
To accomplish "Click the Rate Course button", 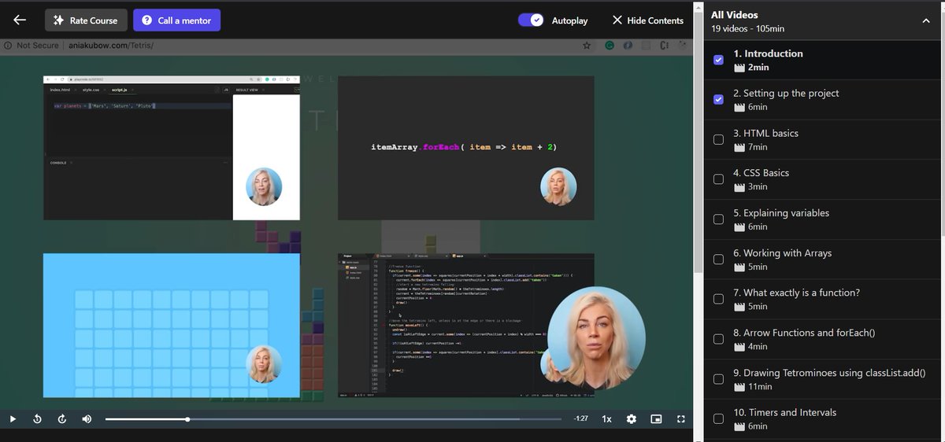I will coord(86,20).
